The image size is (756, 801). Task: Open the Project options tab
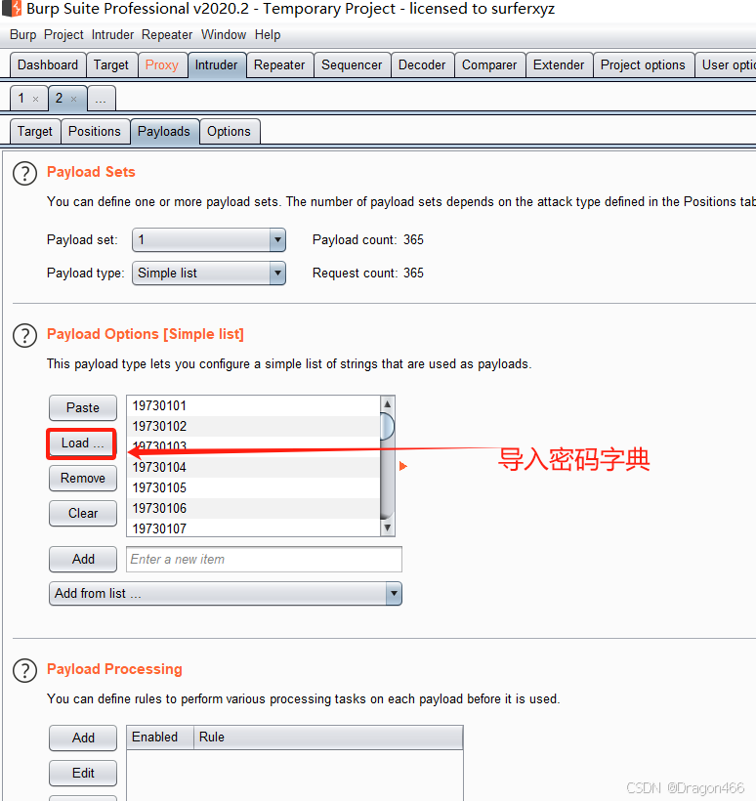[x=643, y=64]
